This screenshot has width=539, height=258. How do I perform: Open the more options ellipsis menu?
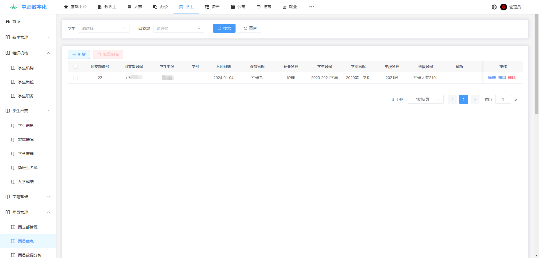pyautogui.click(x=311, y=7)
